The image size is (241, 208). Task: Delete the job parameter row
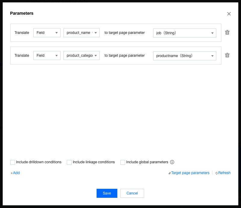(x=227, y=32)
